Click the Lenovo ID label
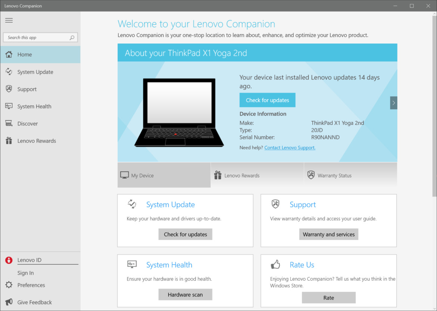 tap(29, 260)
